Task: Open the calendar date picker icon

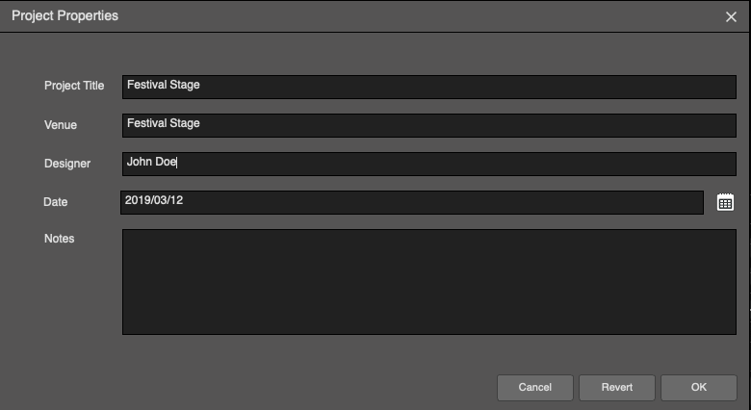Action: pyautogui.click(x=725, y=203)
